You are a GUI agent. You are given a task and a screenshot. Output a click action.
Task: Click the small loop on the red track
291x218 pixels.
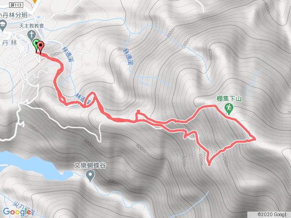(x=90, y=99)
